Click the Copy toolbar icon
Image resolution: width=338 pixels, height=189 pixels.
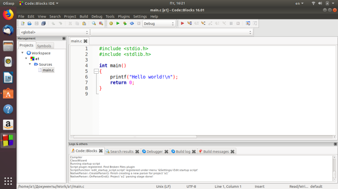pyautogui.click(x=77, y=24)
